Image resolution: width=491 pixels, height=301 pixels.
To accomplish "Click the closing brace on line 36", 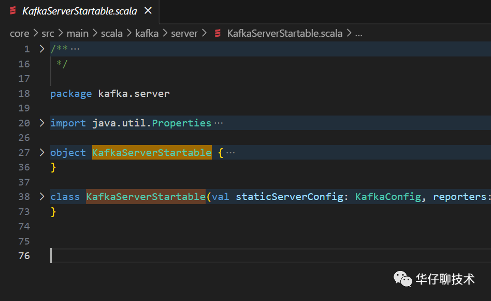I will pos(53,167).
